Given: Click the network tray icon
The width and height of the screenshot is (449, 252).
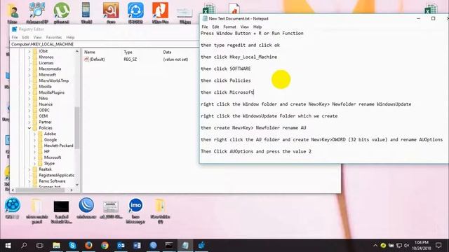Looking at the screenshot, I should pos(399,246).
